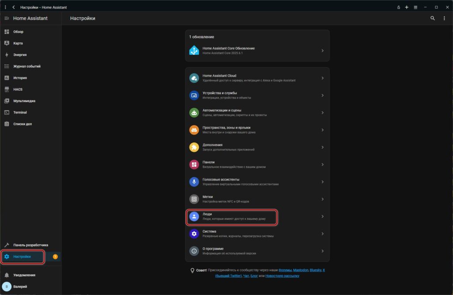This screenshot has height=295, width=453.
Task: Click the Voice assistants microphone icon
Action: [x=194, y=182]
